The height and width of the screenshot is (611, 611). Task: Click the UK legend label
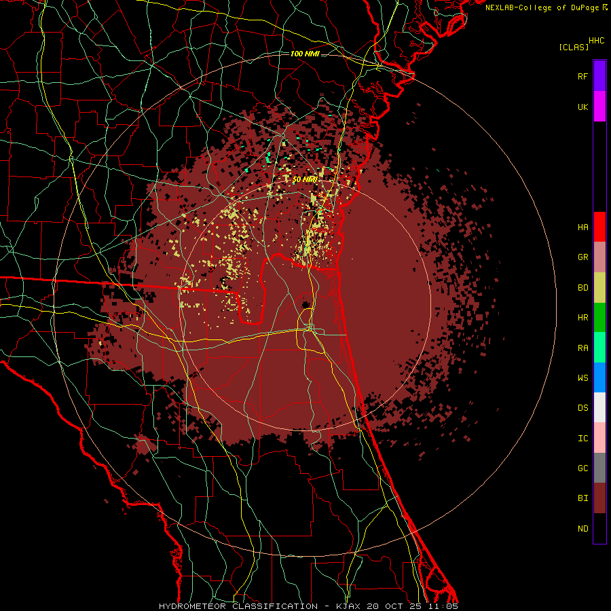point(582,107)
